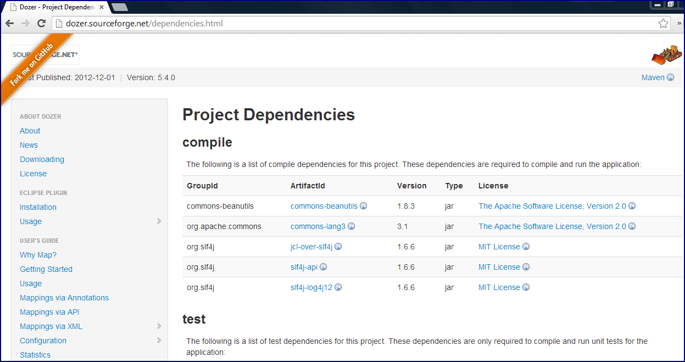Bookmark the page using the star icon
The image size is (685, 362).
(663, 23)
